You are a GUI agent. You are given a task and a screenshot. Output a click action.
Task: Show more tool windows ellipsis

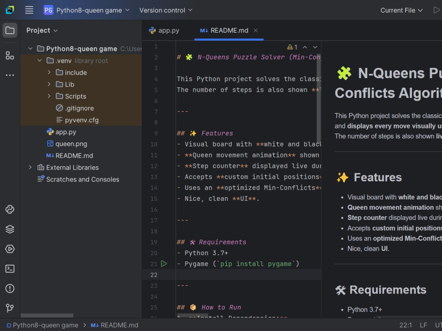[x=10, y=75]
